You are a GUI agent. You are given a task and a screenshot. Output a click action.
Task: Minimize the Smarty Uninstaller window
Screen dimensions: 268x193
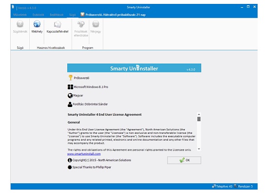click(242, 7)
